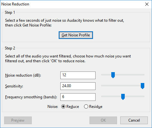Select the Reduce noise radio button
Screen dimensions: 152x128
click(x=63, y=107)
